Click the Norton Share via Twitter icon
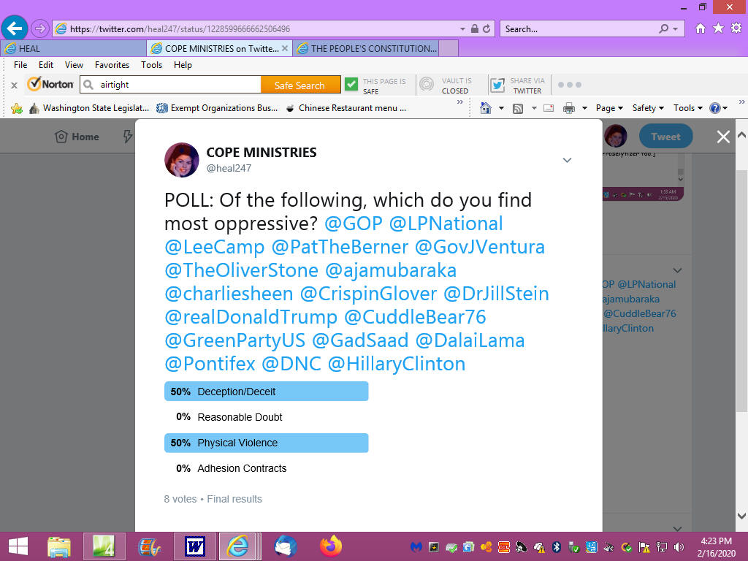The width and height of the screenshot is (748, 561). [x=497, y=85]
